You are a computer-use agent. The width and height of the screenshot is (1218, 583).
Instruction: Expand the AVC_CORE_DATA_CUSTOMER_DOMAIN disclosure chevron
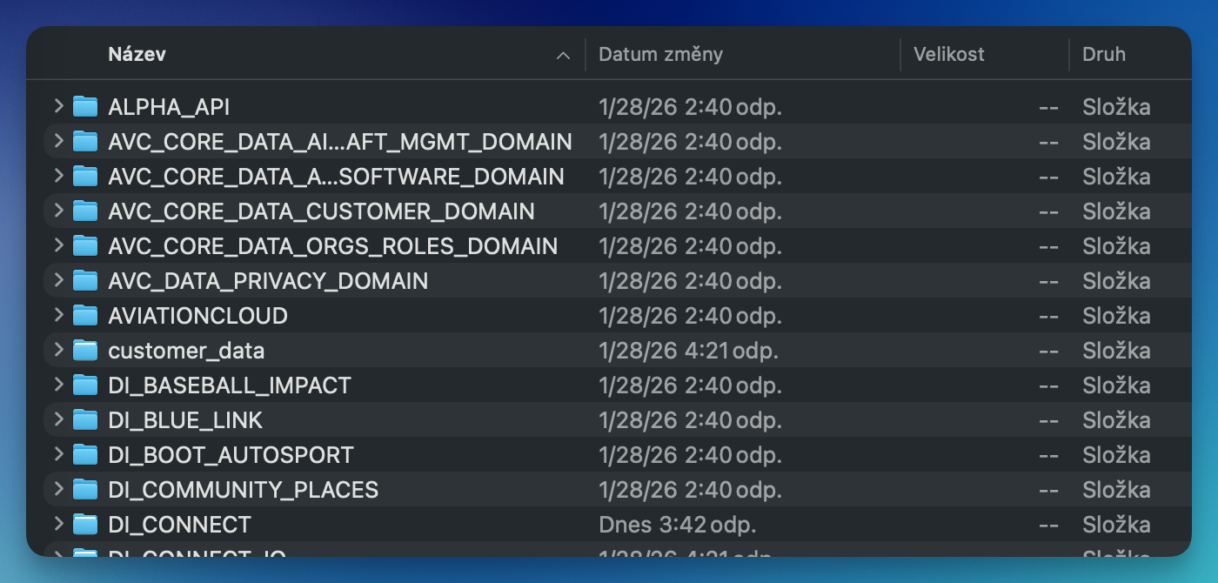tap(58, 211)
